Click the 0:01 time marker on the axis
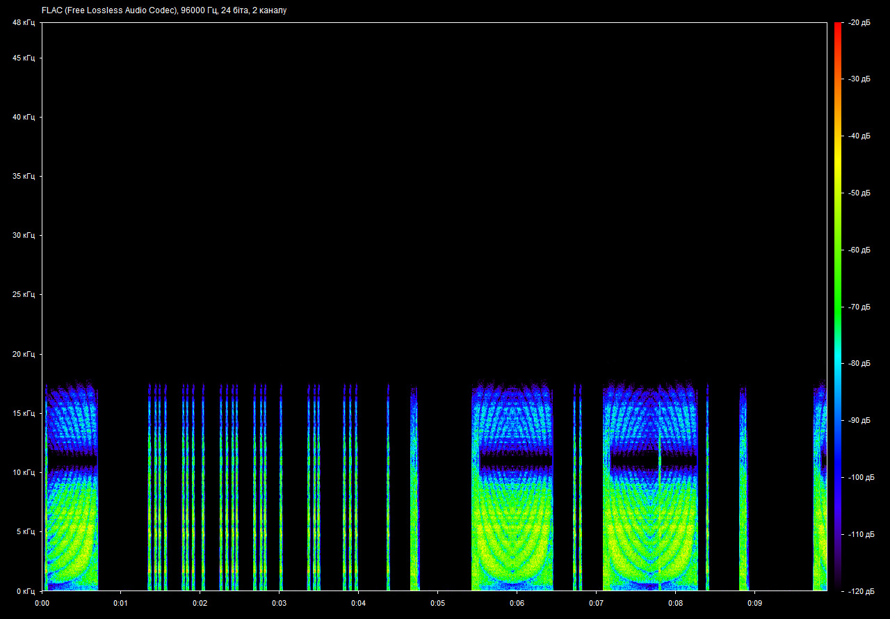 [x=120, y=603]
